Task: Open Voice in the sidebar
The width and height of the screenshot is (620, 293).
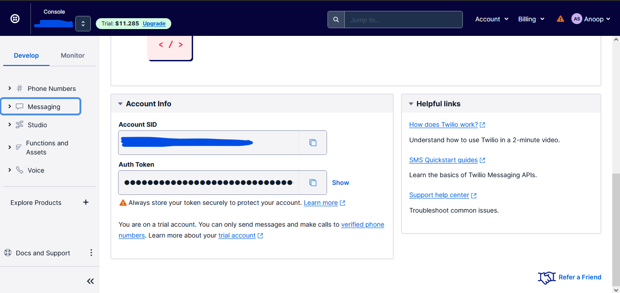Action: (x=36, y=170)
